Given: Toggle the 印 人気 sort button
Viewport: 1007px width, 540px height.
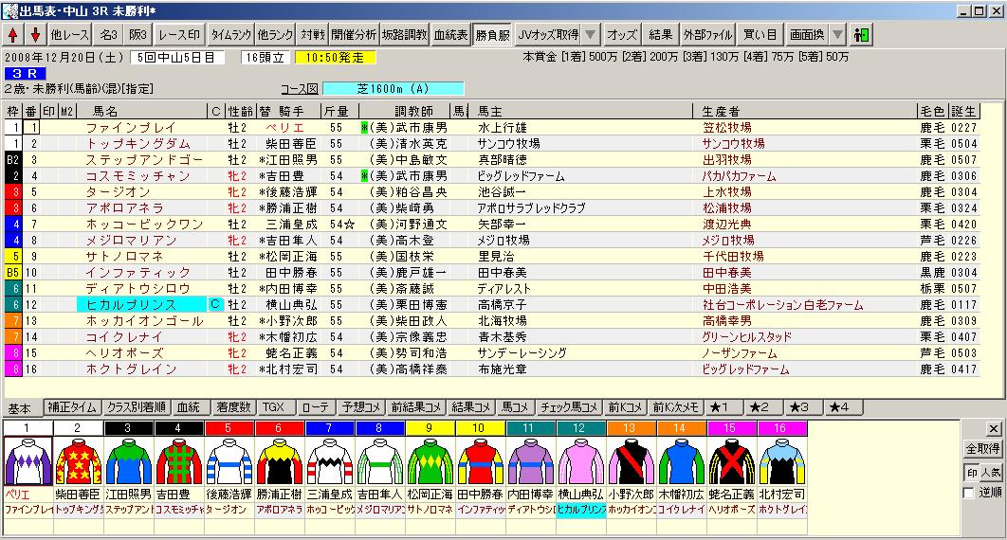Looking at the screenshot, I should tap(982, 473).
